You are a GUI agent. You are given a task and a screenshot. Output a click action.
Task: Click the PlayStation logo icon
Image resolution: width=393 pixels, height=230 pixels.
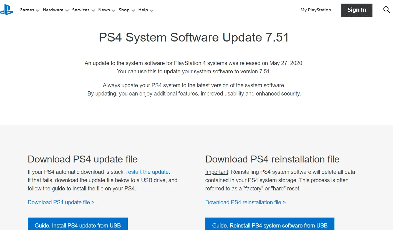[7, 10]
